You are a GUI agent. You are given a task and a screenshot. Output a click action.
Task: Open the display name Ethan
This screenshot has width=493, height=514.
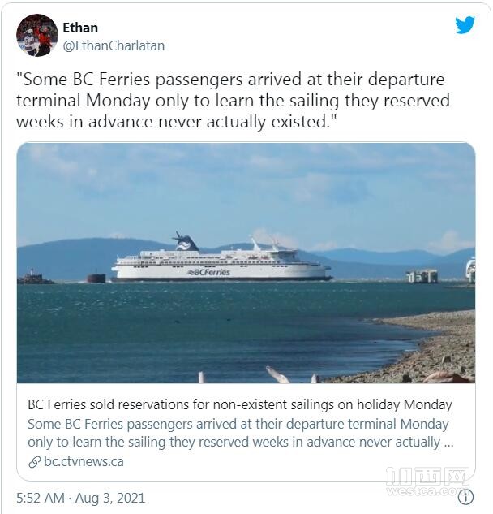point(80,28)
